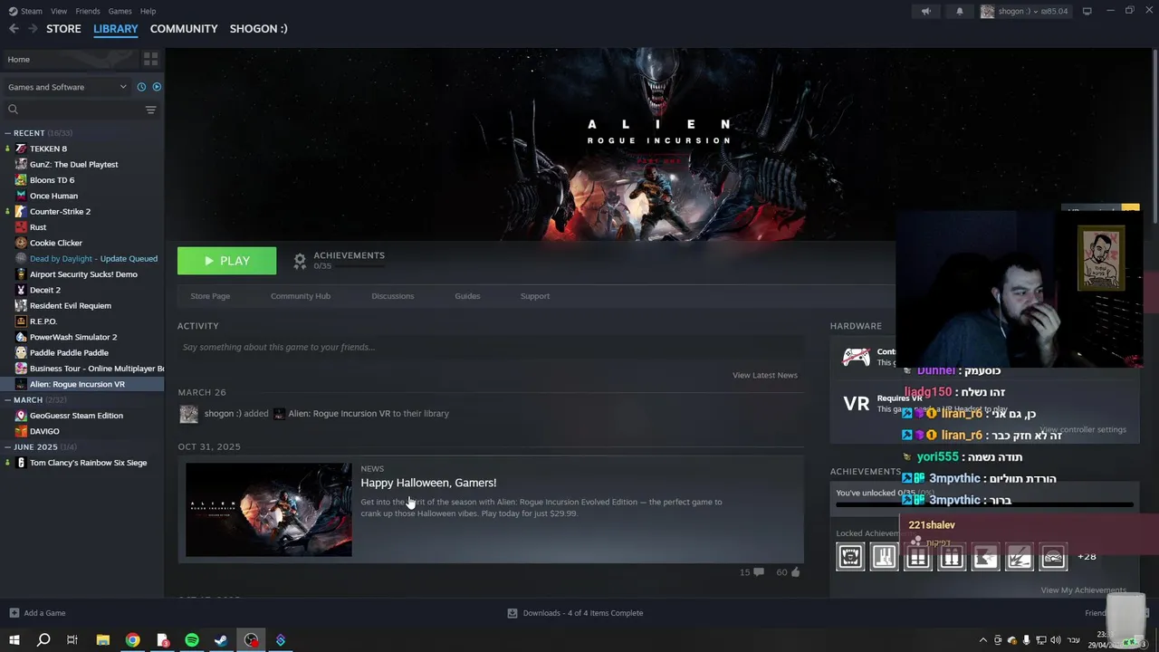
Task: Select Deceit 2 in the library
Action: click(x=44, y=290)
